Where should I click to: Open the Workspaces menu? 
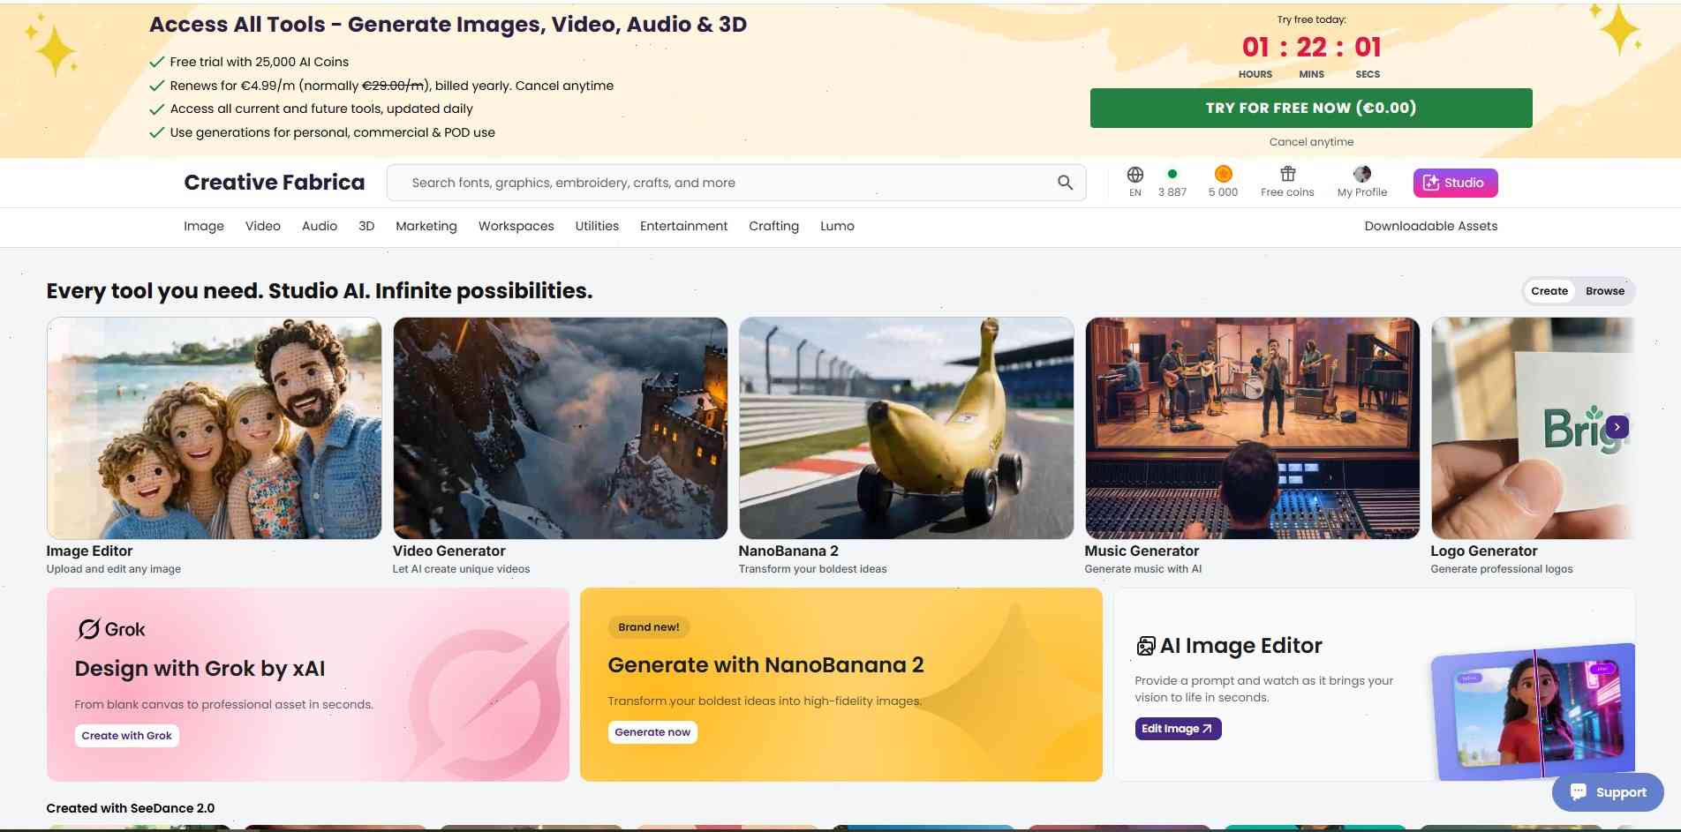click(x=516, y=226)
